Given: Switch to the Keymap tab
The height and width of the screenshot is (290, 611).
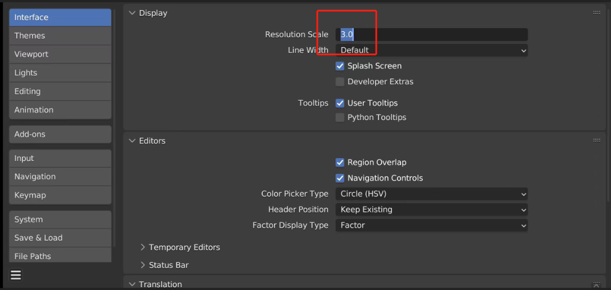Looking at the screenshot, I should [60, 195].
